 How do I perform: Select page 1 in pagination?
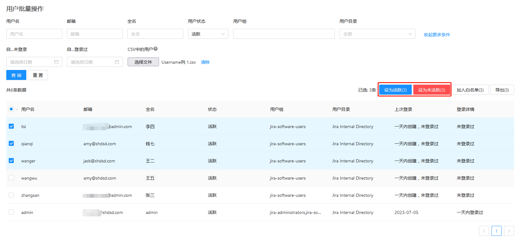496,231
